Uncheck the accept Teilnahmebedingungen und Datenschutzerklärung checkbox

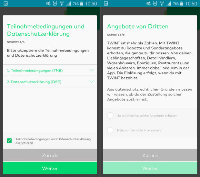point(9,141)
